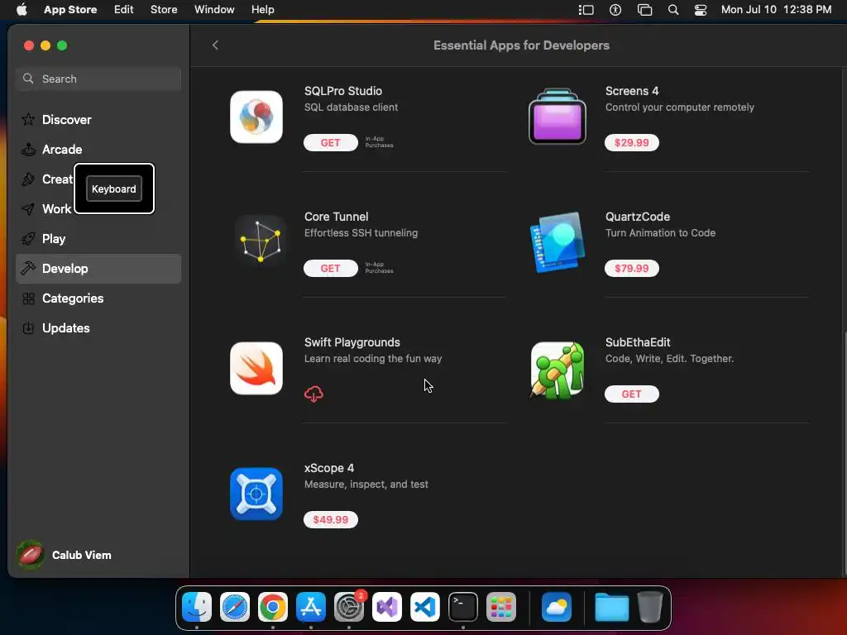Screen dimensions: 847x635
Task: Select Discover in the sidebar
Action: point(98,119)
